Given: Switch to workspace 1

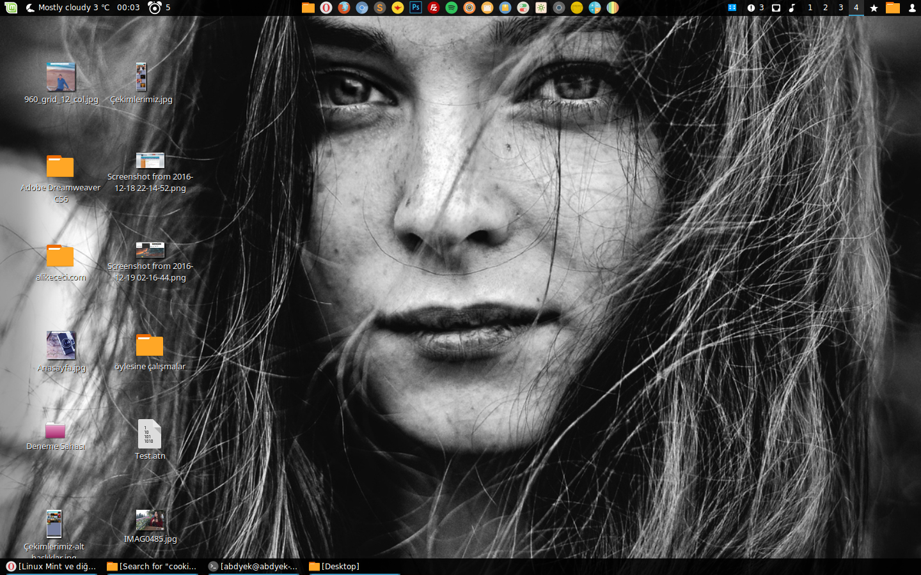Looking at the screenshot, I should [810, 8].
